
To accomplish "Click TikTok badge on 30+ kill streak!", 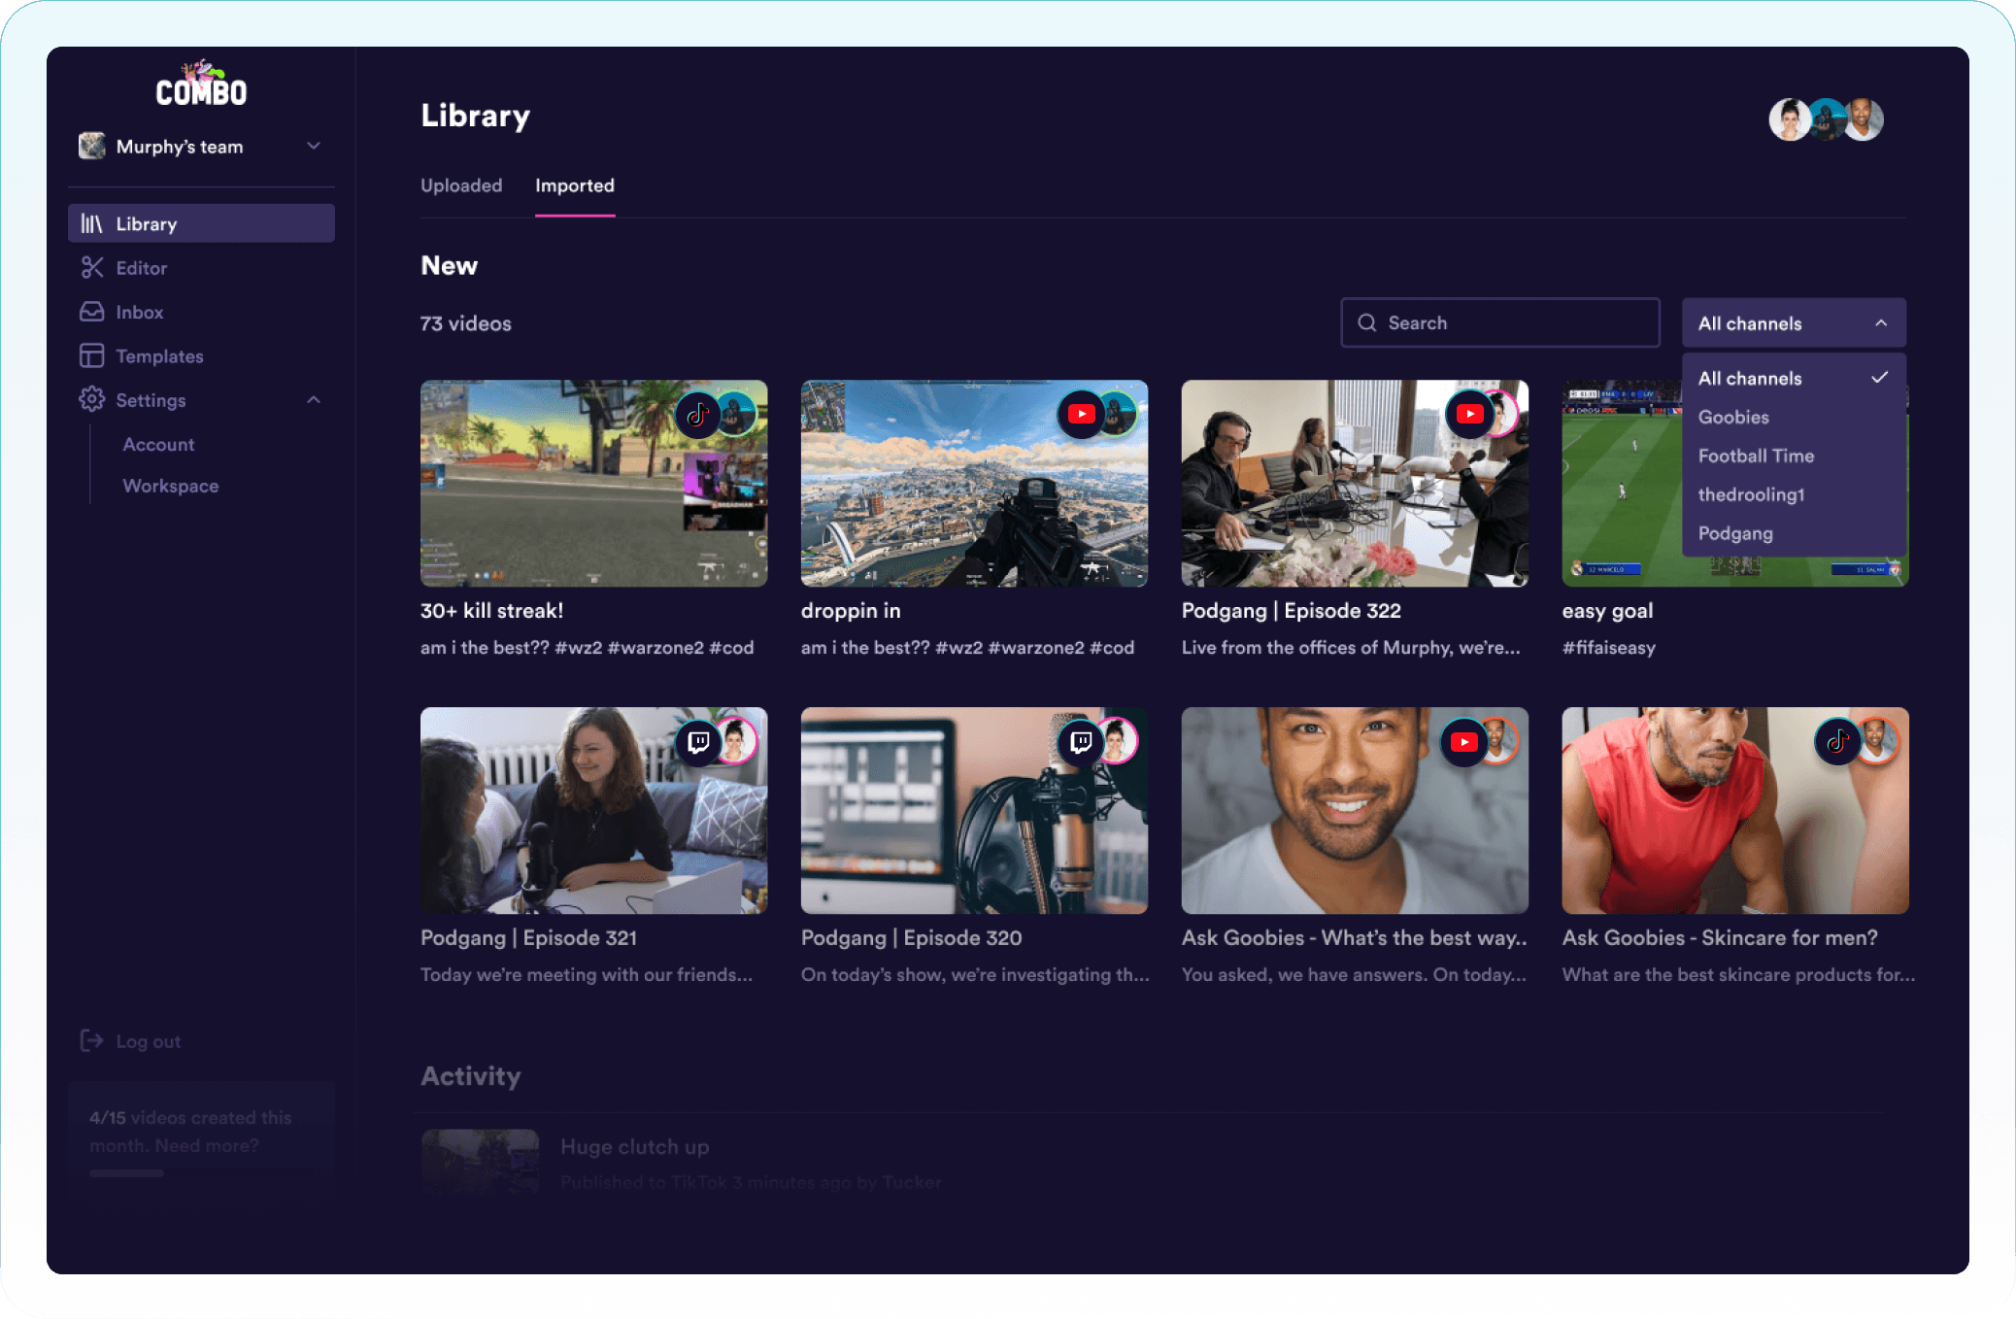I will click(698, 415).
